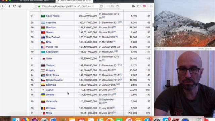This screenshot has width=215, height=121.
Task: Click the Photo Booth window title bar
Action: point(184,48)
